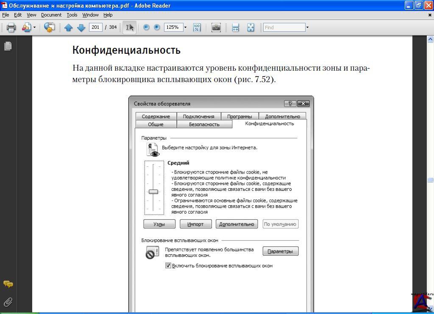Open the Comments panel in sidebar
Screen dimensions: 434x314
click(8, 284)
